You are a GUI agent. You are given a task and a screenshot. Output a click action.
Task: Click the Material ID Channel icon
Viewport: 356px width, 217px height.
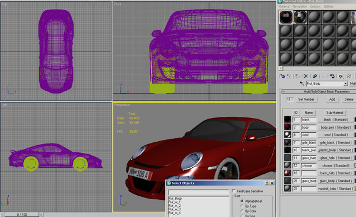(x=341, y=76)
